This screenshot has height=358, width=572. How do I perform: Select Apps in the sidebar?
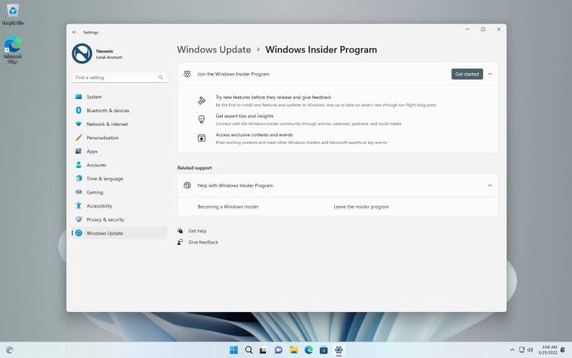[119, 151]
